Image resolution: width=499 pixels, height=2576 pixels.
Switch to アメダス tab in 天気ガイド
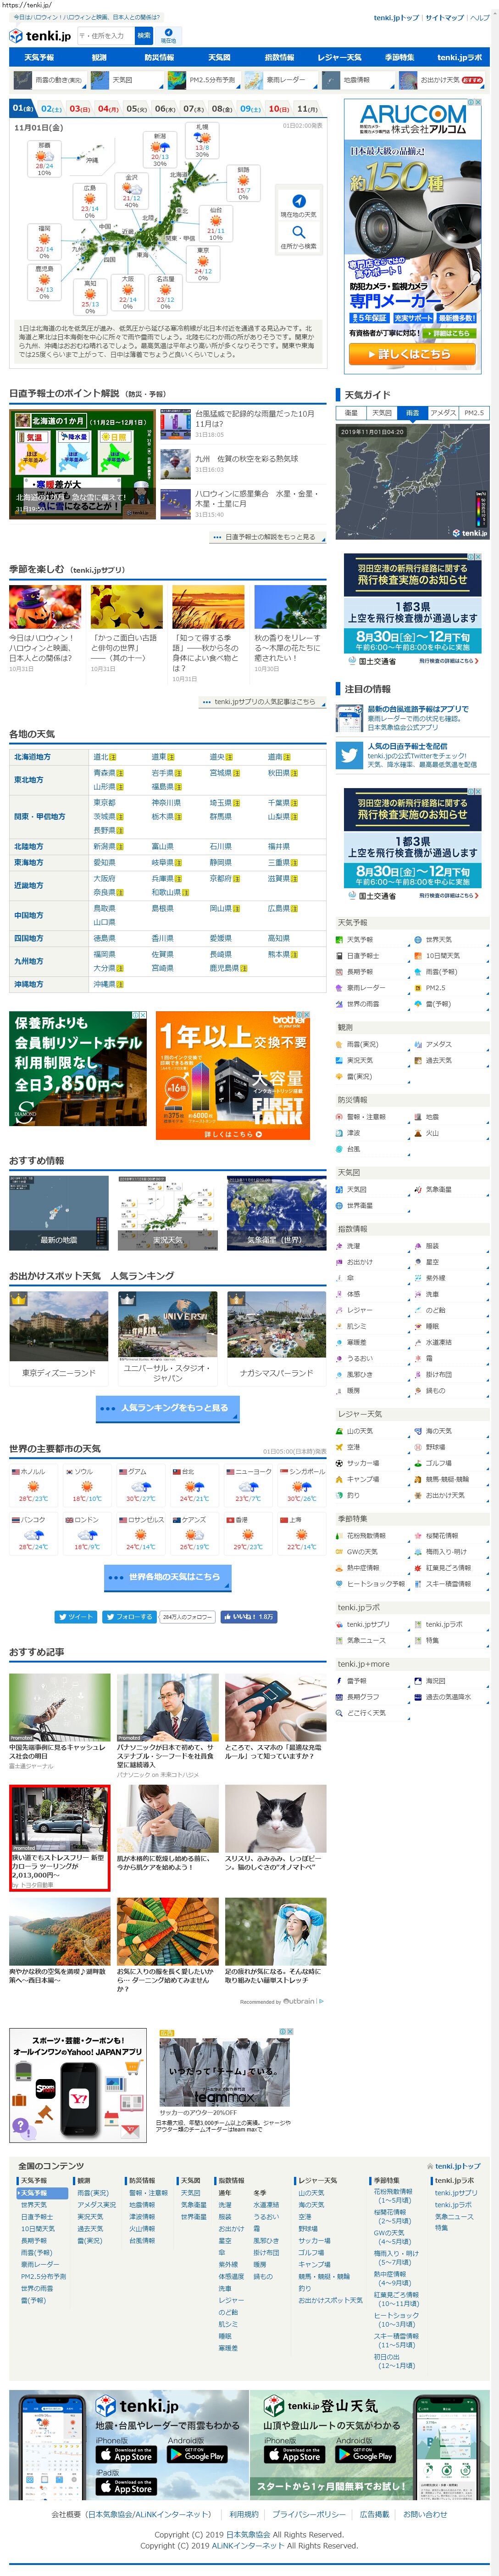pyautogui.click(x=443, y=412)
